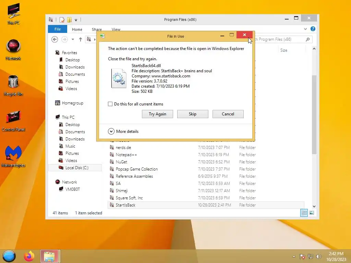Click the File Explorer taskbar button
Image resolution: width=351 pixels, height=263 pixels.
50,256
